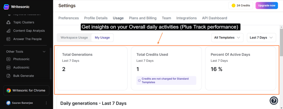Image resolution: width=283 pixels, height=109 pixels.
Task: Go to the Plans and Billing tab
Action: (x=143, y=18)
